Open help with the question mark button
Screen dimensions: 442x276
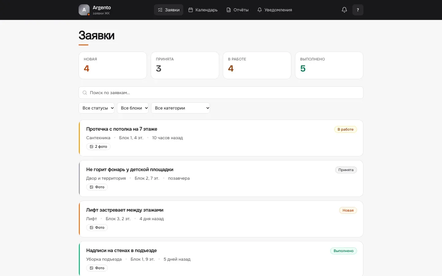click(x=358, y=10)
